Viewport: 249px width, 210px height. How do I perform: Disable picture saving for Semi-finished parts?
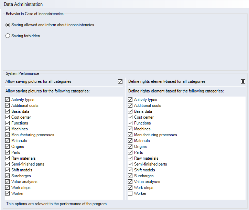pyautogui.click(x=8, y=164)
